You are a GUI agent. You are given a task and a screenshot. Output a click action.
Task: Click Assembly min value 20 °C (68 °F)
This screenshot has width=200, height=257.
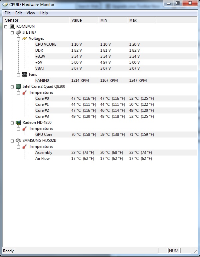click(111, 153)
